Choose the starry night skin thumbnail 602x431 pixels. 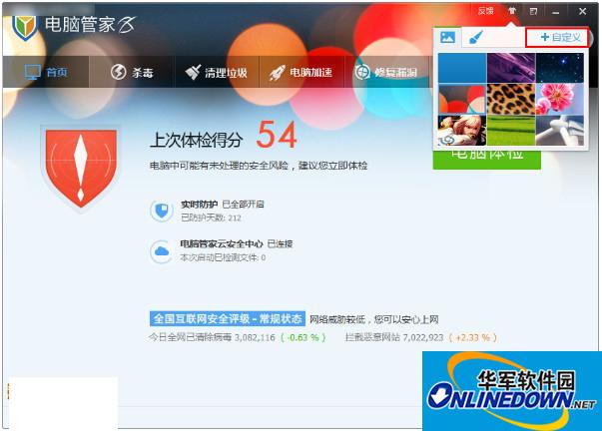560,68
